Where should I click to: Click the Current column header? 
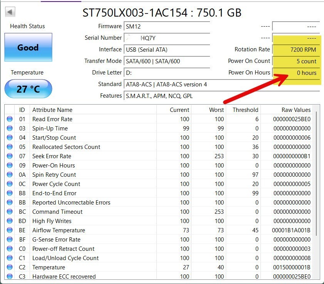point(174,110)
